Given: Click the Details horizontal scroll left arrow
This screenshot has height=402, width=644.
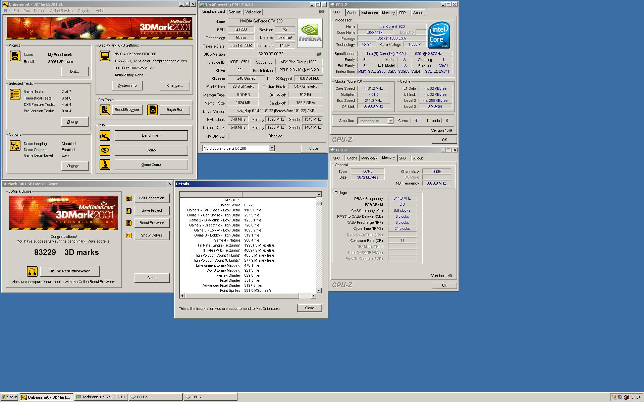Looking at the screenshot, I should click(182, 296).
